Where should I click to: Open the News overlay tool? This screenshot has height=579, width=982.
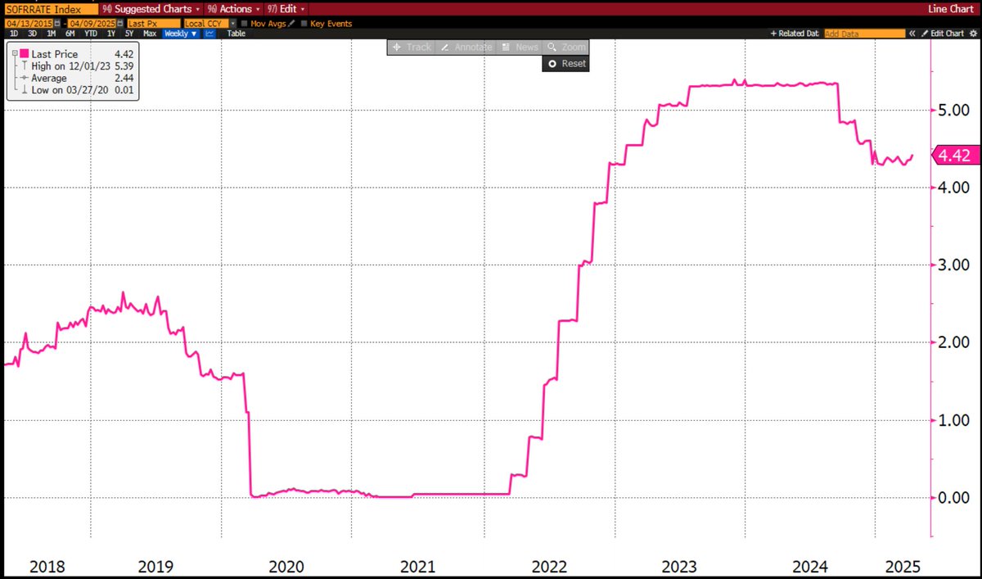point(519,47)
